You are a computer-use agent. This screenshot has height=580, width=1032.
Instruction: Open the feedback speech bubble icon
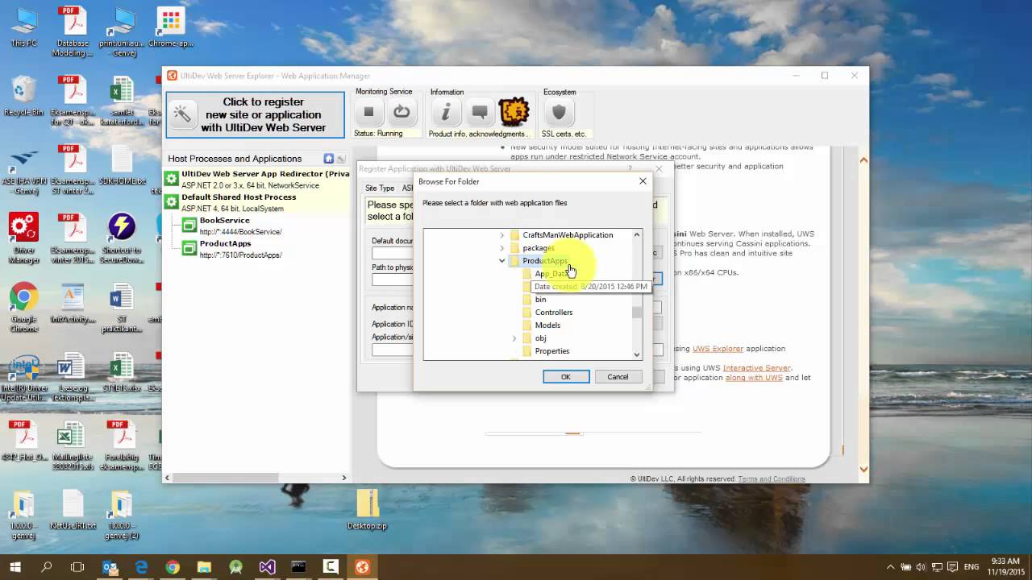[x=480, y=113]
